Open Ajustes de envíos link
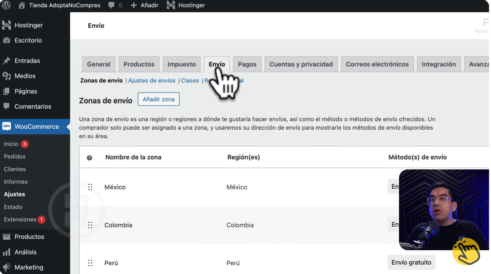Screen dimensions: 491x274 (152, 81)
